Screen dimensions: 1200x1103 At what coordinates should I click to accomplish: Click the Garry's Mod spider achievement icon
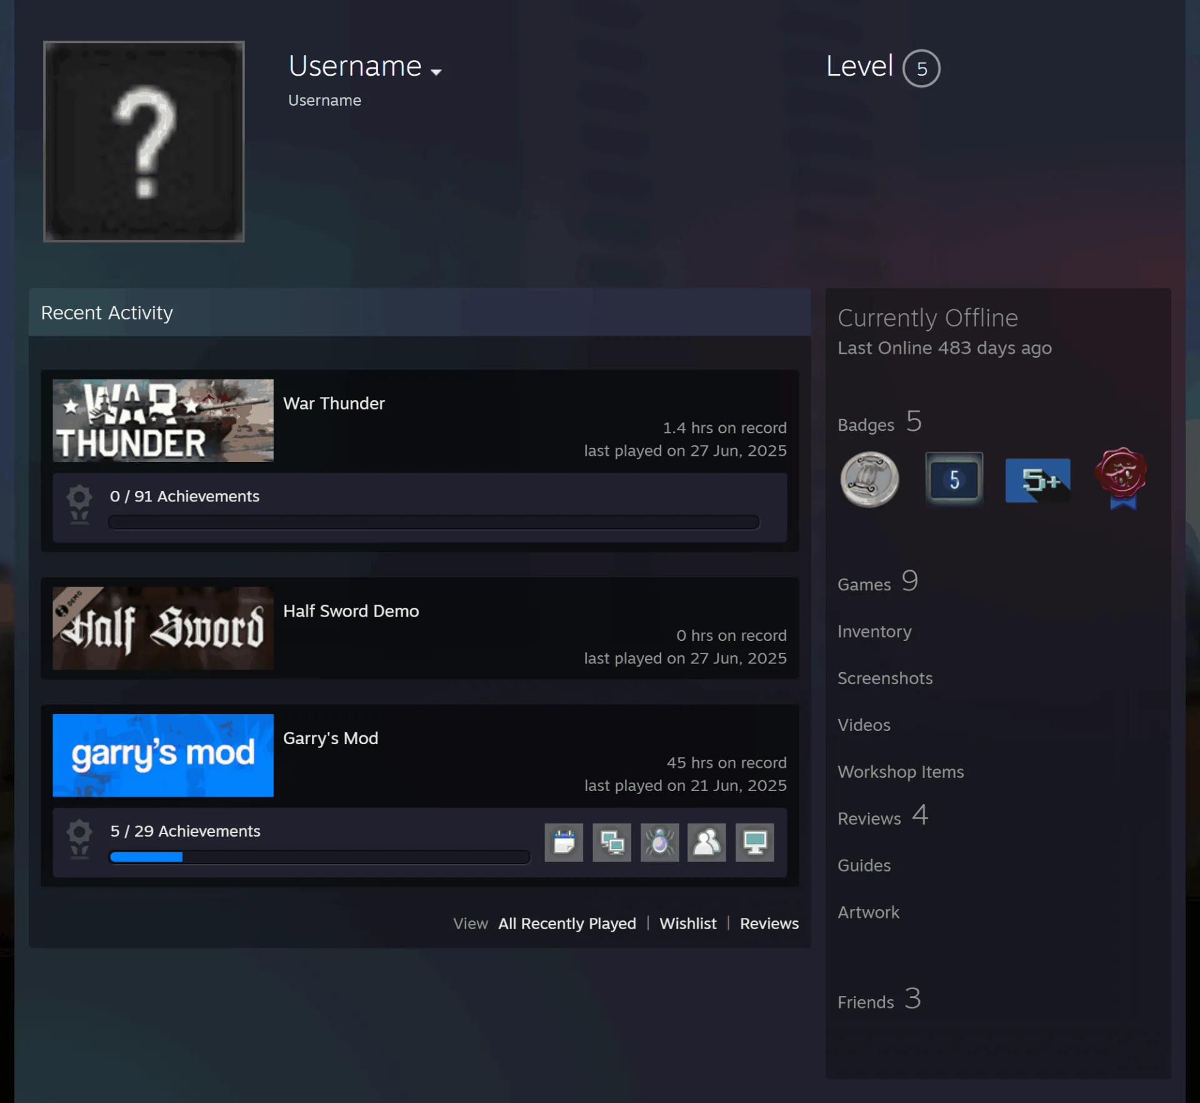click(x=659, y=842)
